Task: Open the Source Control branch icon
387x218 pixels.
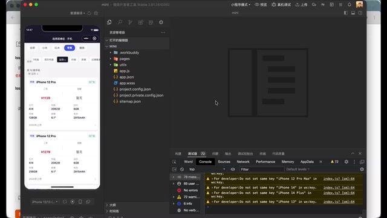Action: pyautogui.click(x=131, y=22)
